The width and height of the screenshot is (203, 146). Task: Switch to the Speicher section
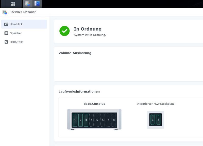tap(16, 33)
